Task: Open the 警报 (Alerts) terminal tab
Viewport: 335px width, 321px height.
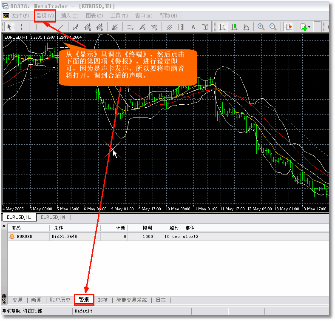Action: click(x=84, y=300)
